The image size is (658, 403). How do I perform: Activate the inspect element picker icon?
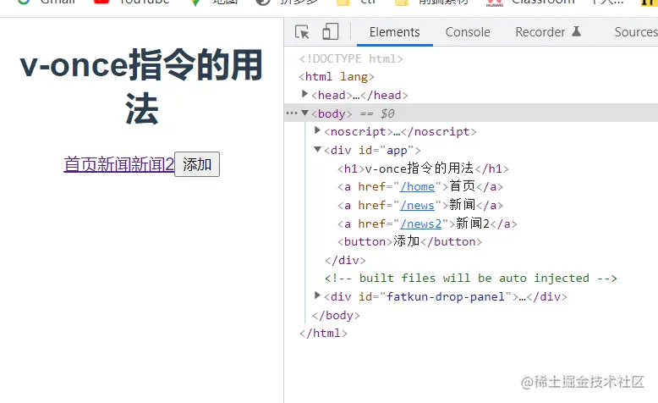[302, 32]
